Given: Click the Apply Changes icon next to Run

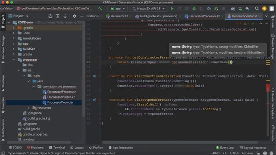Looking at the screenshot, I should point(179,9).
